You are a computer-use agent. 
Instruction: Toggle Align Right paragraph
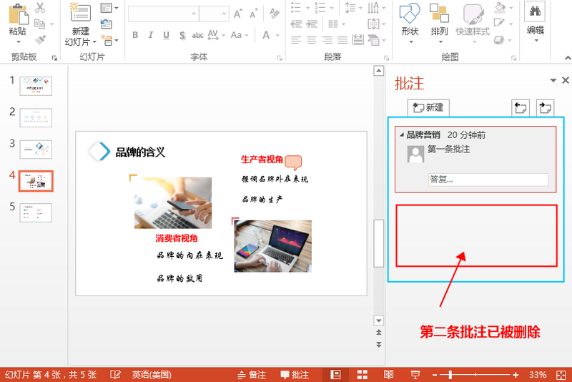tap(327, 40)
